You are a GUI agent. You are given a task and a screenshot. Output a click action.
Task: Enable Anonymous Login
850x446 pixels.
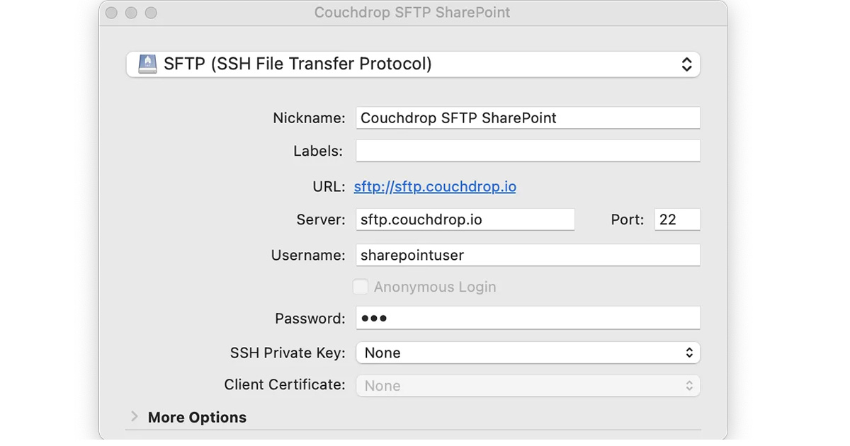pyautogui.click(x=361, y=286)
